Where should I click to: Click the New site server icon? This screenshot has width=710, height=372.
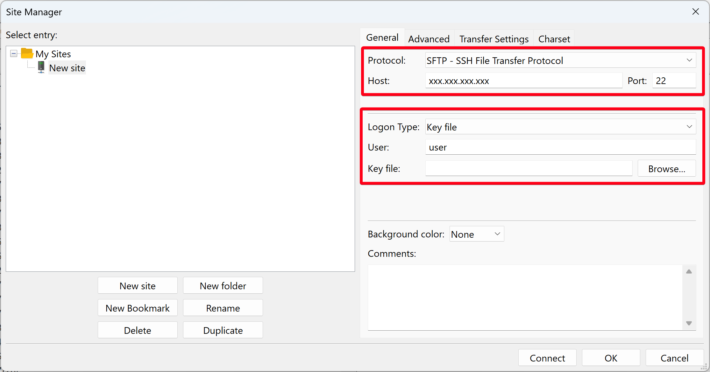click(x=41, y=67)
